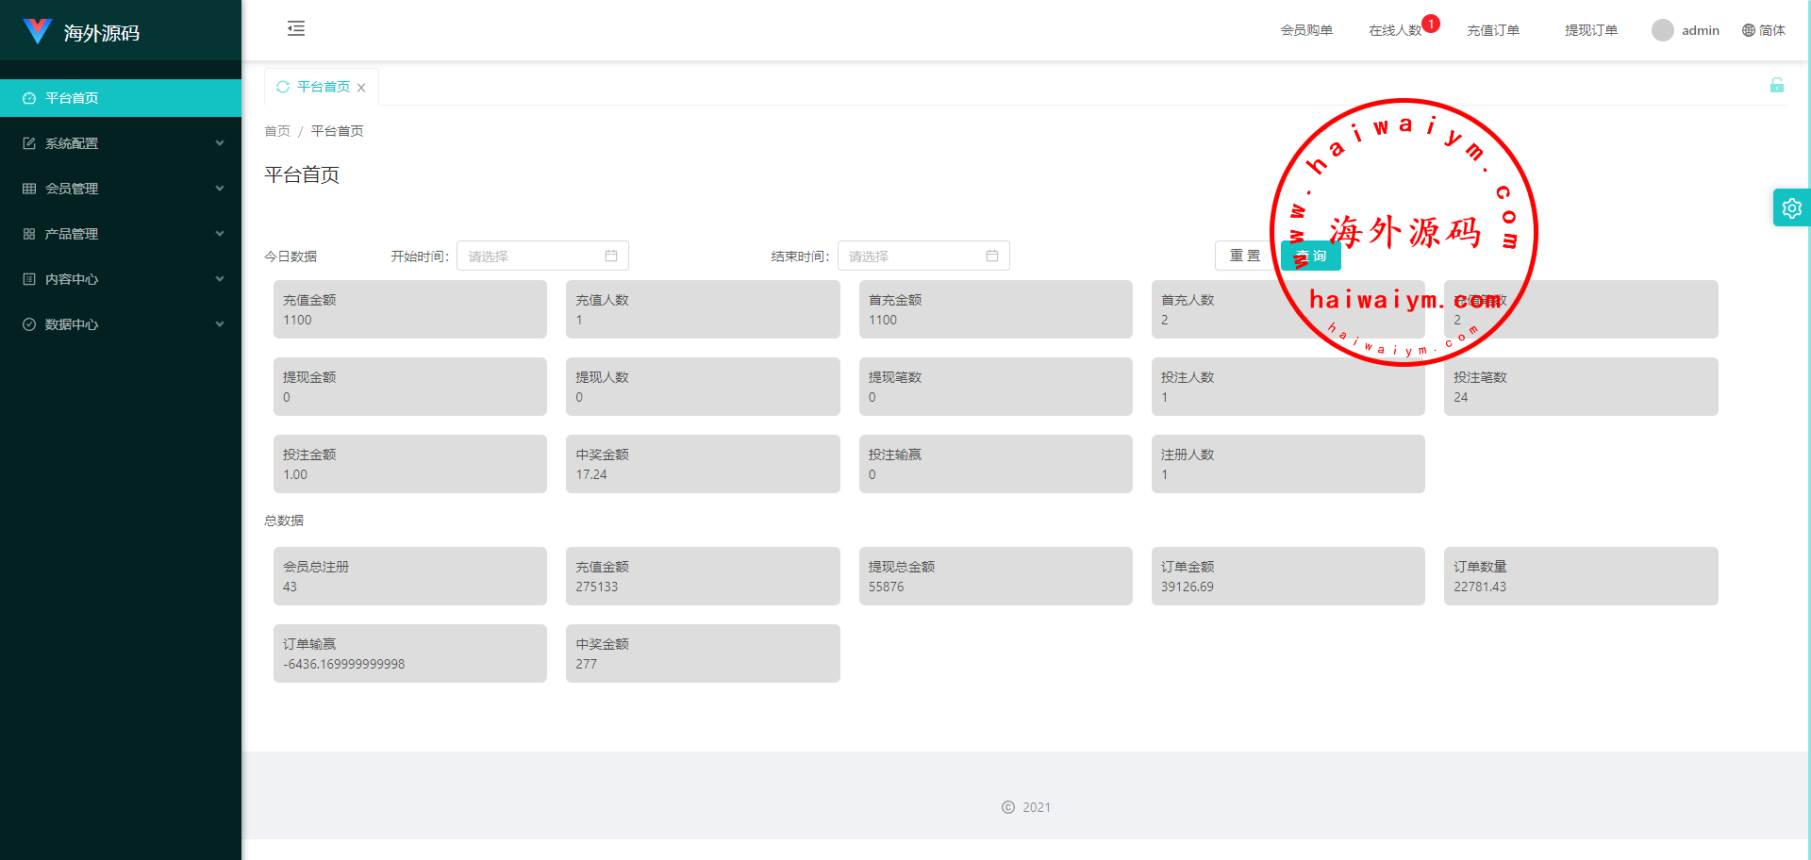Image resolution: width=1811 pixels, height=860 pixels.
Task: Close the 平台首页 tab
Action: [x=361, y=88]
